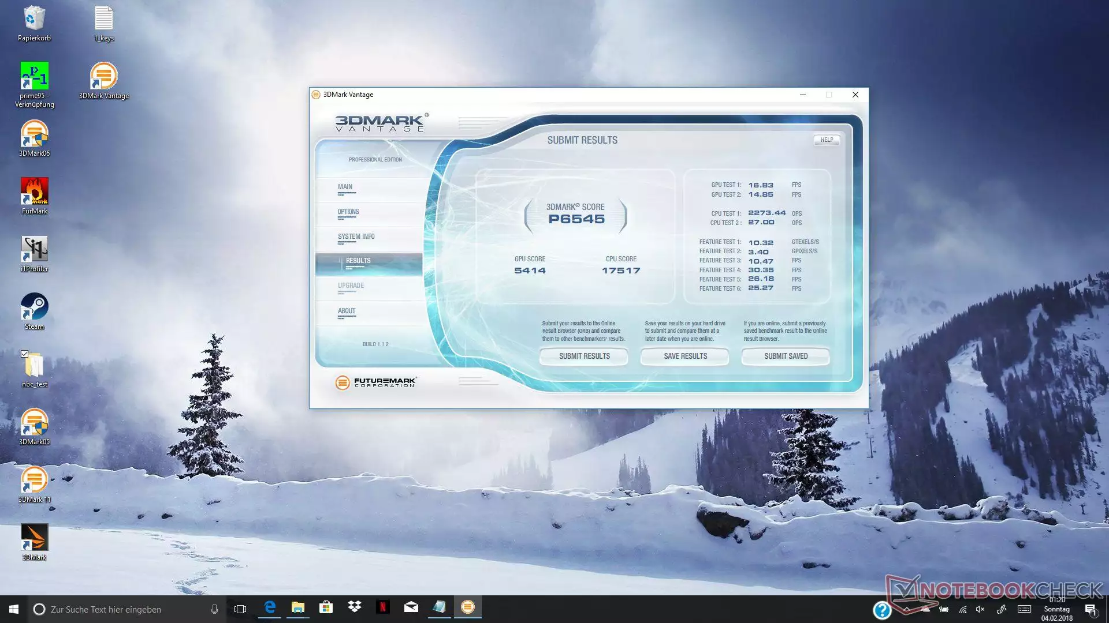Open the touch keyboard tray icon
The width and height of the screenshot is (1109, 623).
tap(1025, 609)
